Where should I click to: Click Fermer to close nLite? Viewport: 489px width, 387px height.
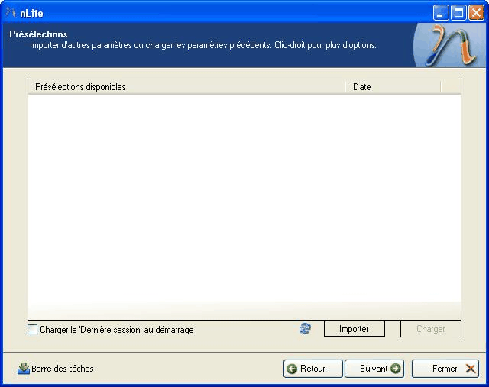coord(445,369)
